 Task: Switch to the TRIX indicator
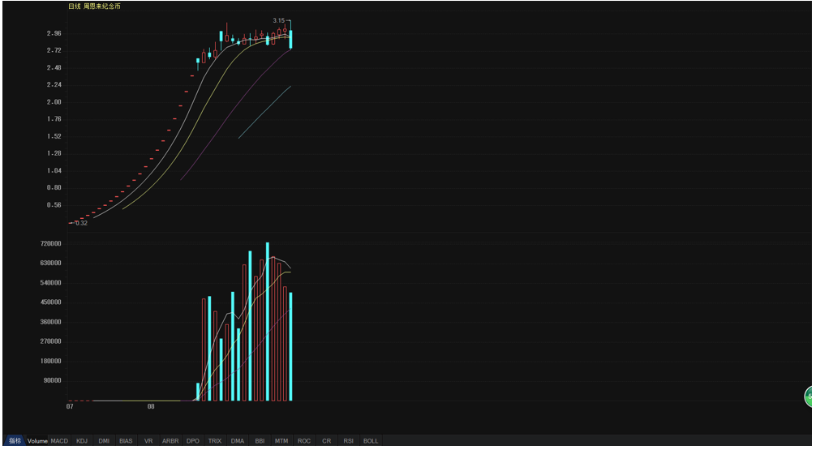coord(215,441)
